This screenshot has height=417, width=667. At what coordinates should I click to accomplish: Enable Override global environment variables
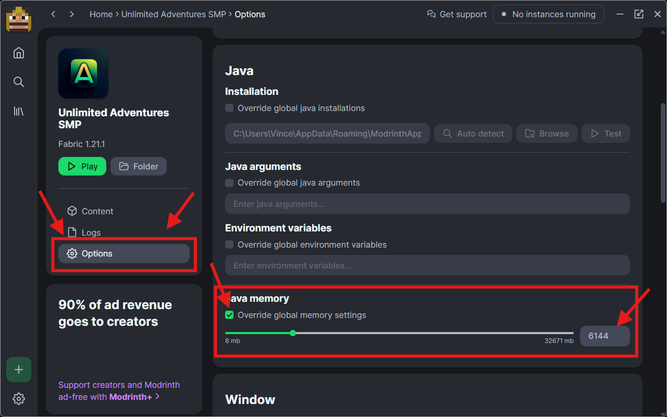[229, 244]
